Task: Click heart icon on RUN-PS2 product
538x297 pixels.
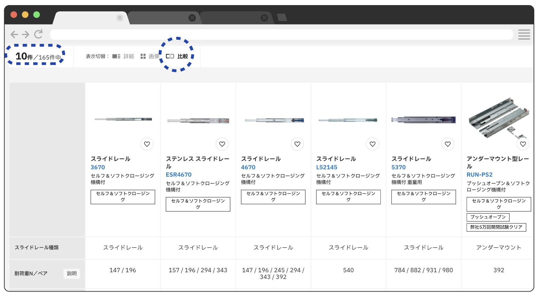Action: 523,144
